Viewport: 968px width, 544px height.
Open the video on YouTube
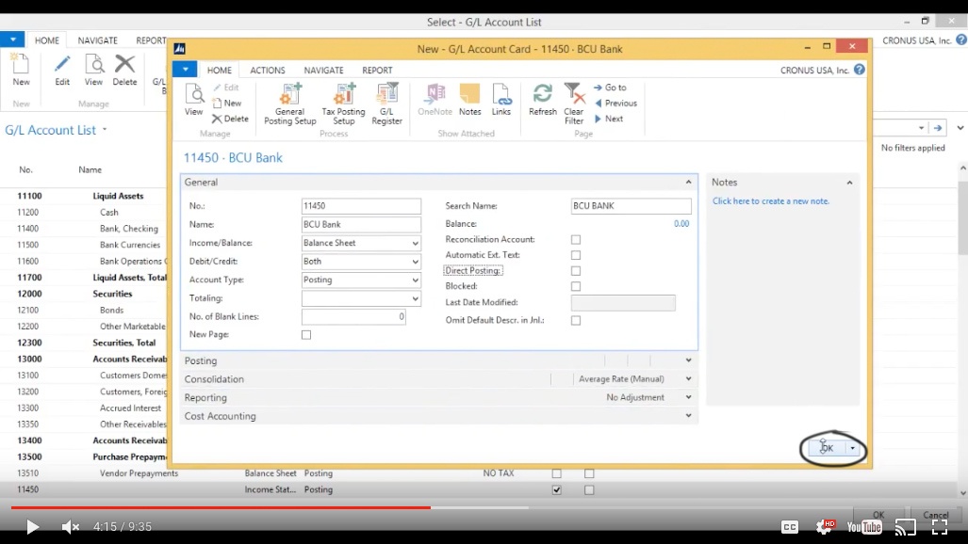864,527
